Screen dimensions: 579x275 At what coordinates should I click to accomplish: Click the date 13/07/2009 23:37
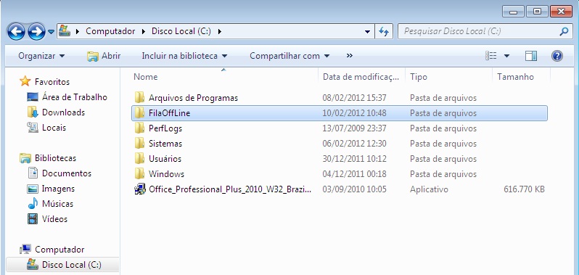click(355, 128)
